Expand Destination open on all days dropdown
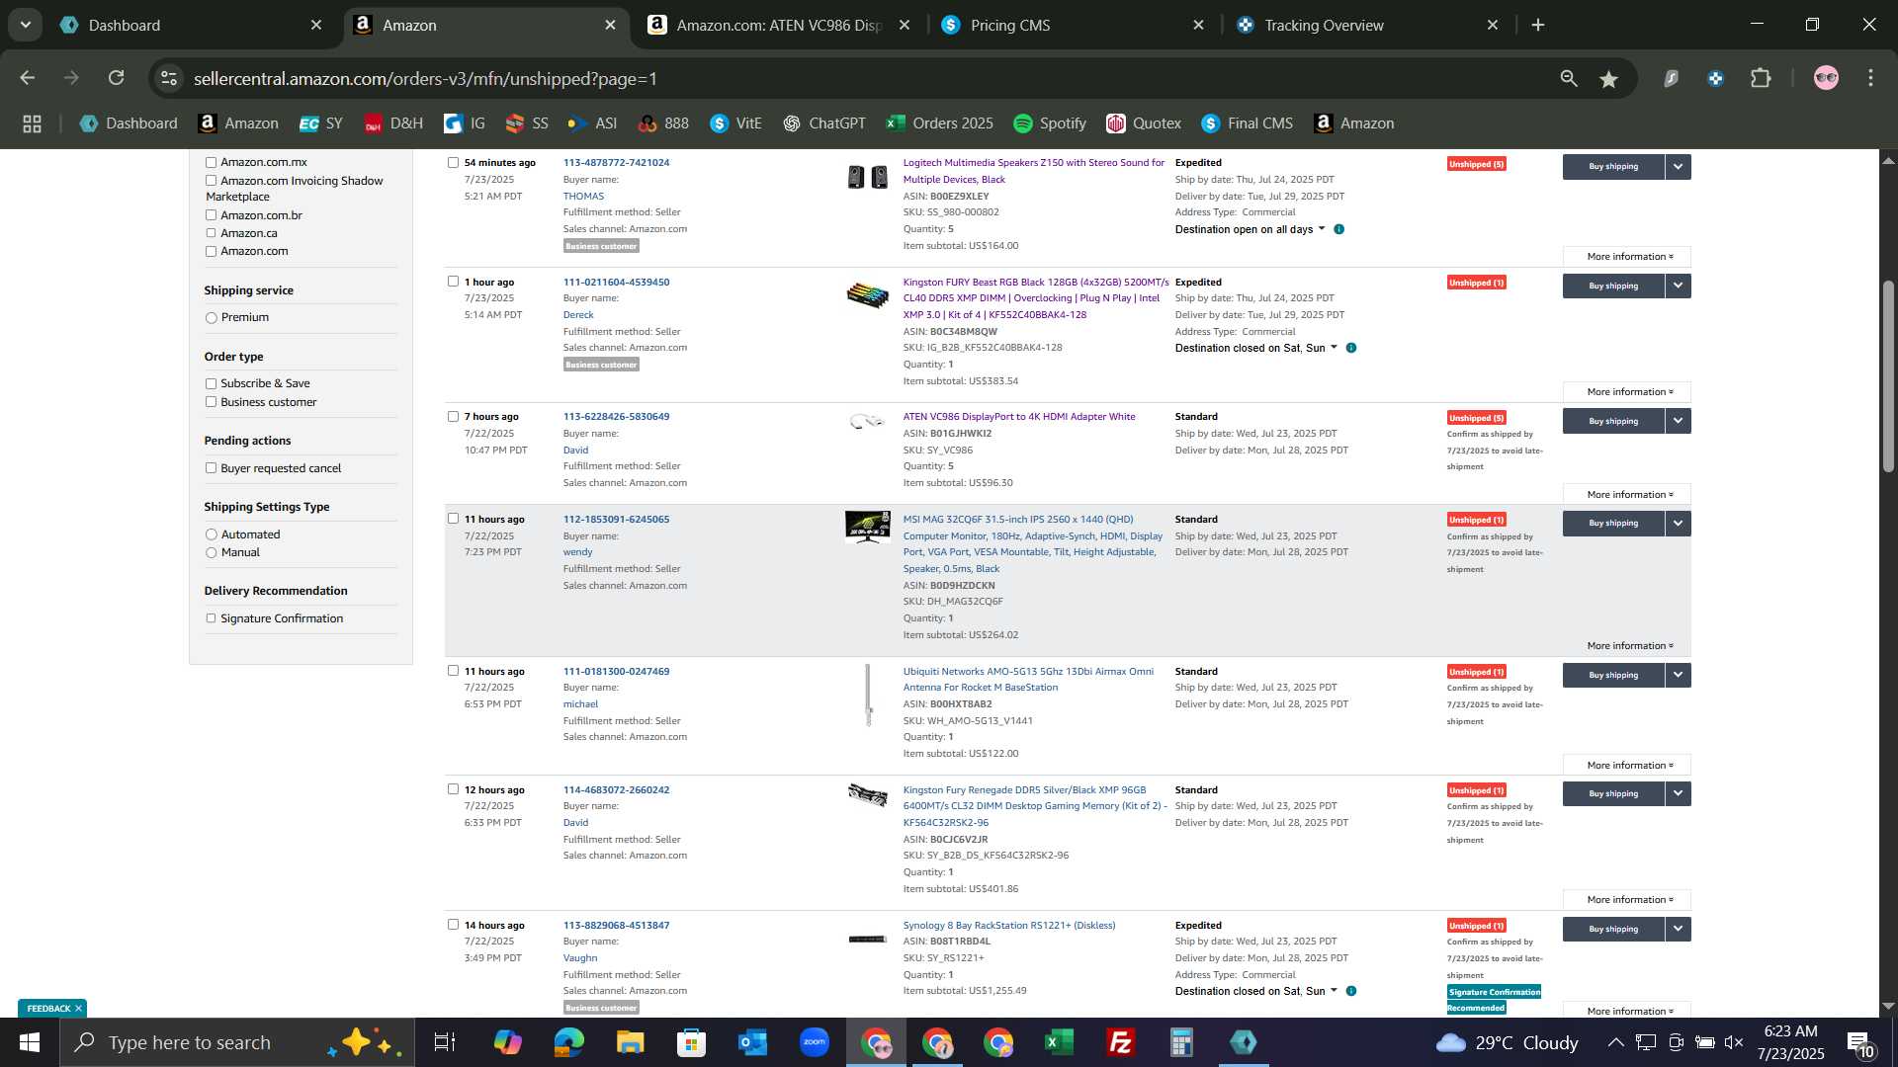This screenshot has height=1067, width=1898. coord(1251,229)
